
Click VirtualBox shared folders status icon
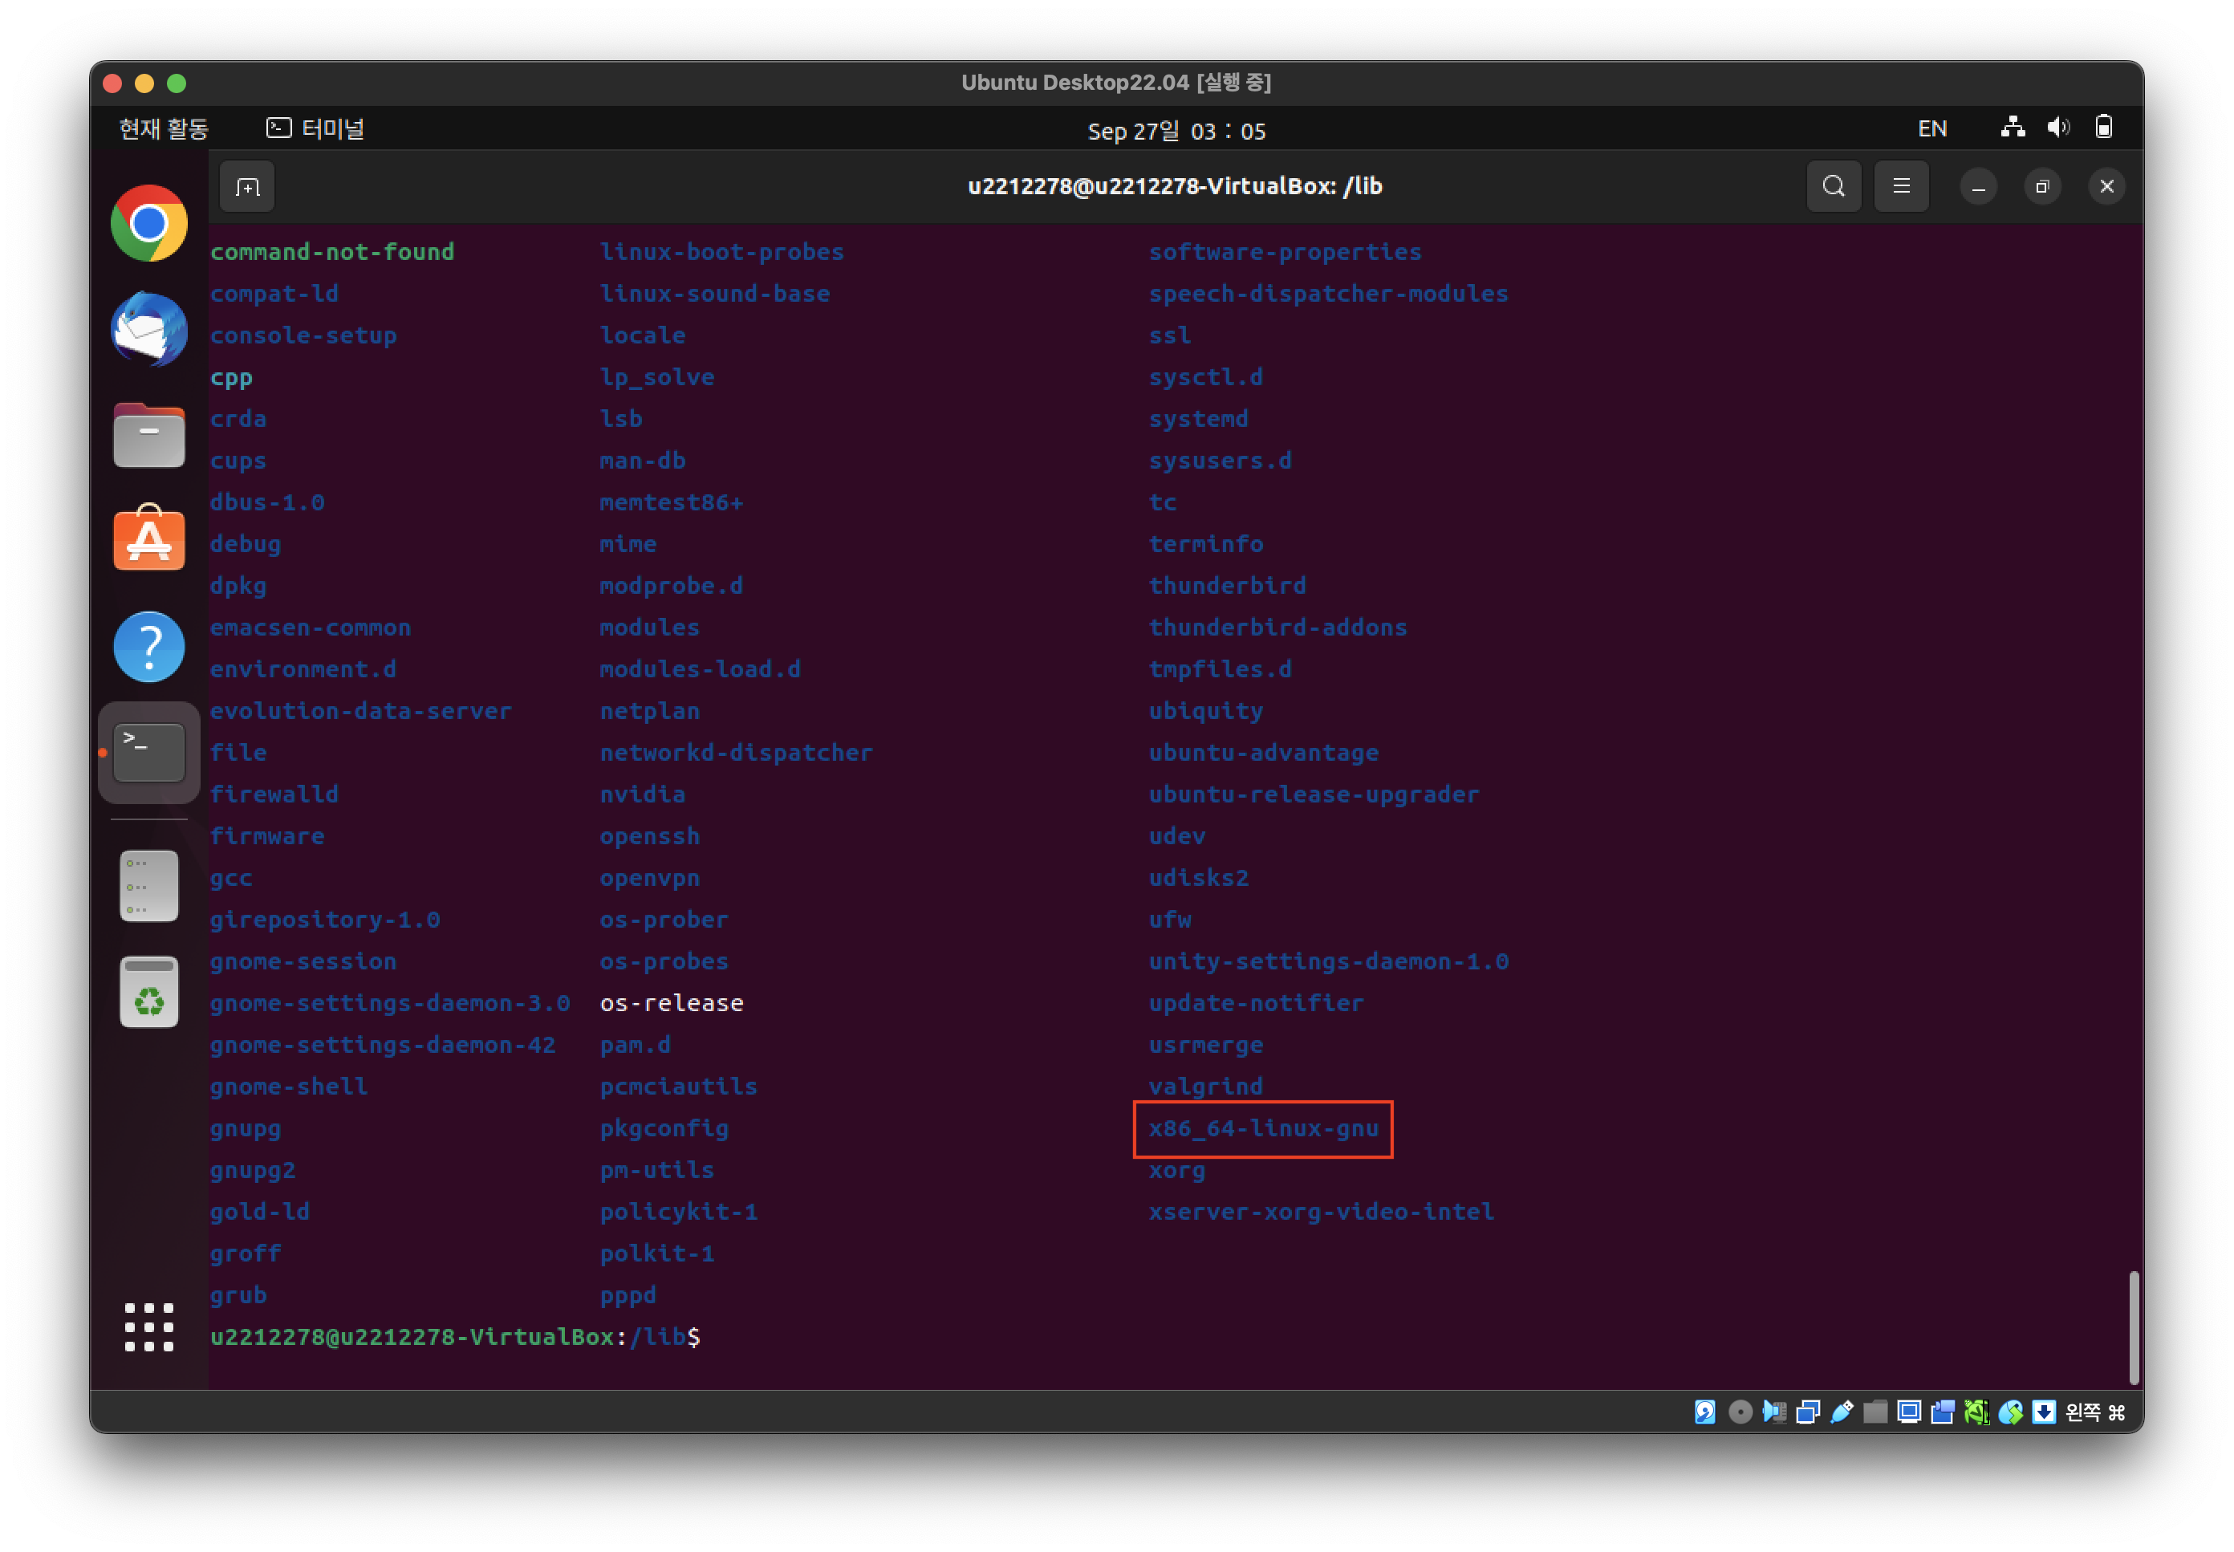tap(1875, 1412)
